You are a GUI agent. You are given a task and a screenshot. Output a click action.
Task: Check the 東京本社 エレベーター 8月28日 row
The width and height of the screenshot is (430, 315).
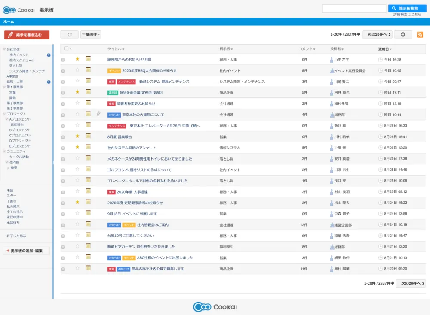pos(63,126)
